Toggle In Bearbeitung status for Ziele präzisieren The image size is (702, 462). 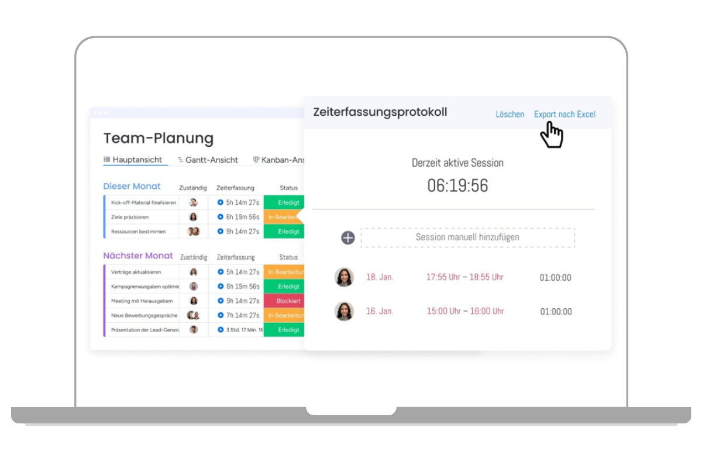coord(286,216)
